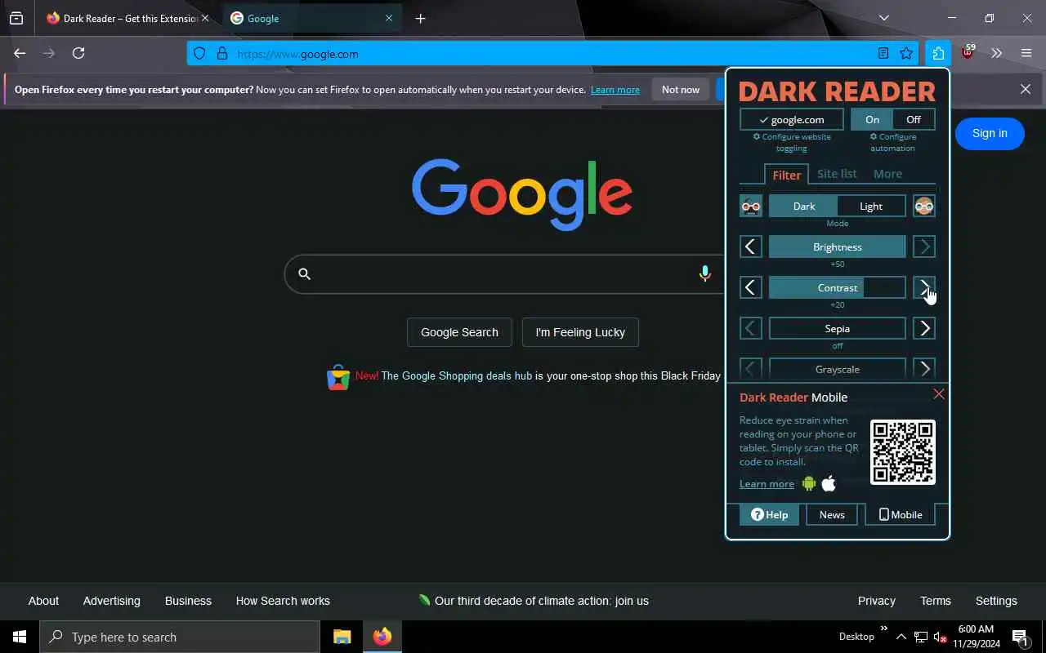Click Not now in the Firefox notification bar
The height and width of the screenshot is (653, 1046).
click(681, 90)
